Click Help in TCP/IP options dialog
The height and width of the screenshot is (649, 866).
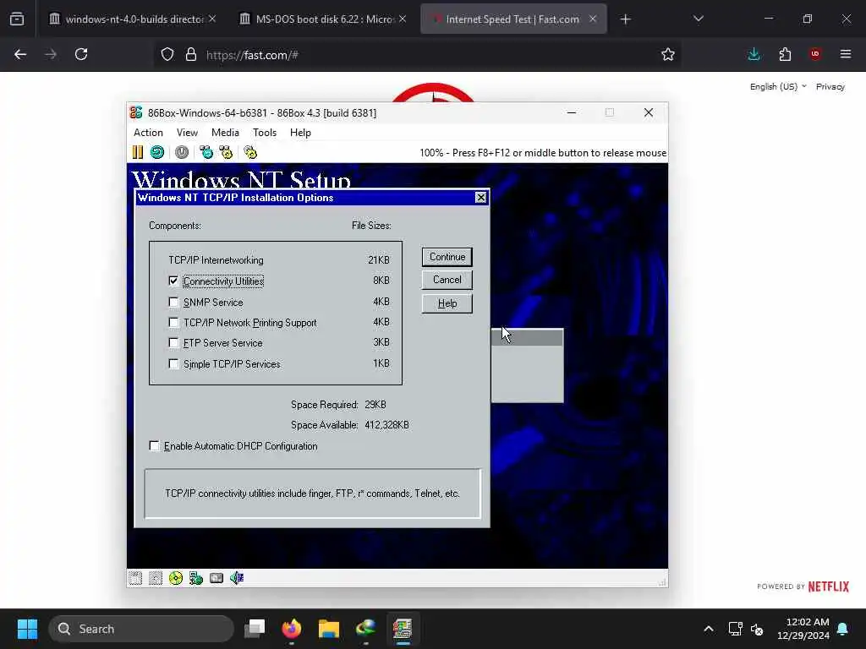click(x=447, y=303)
